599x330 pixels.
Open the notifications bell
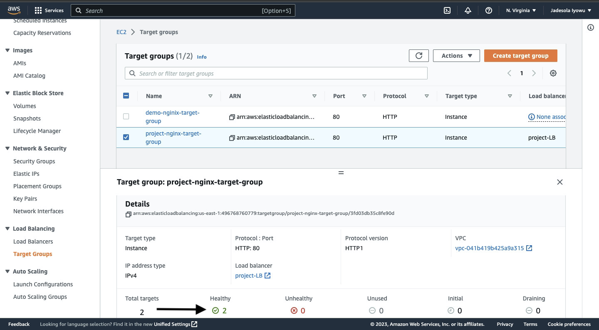468,10
